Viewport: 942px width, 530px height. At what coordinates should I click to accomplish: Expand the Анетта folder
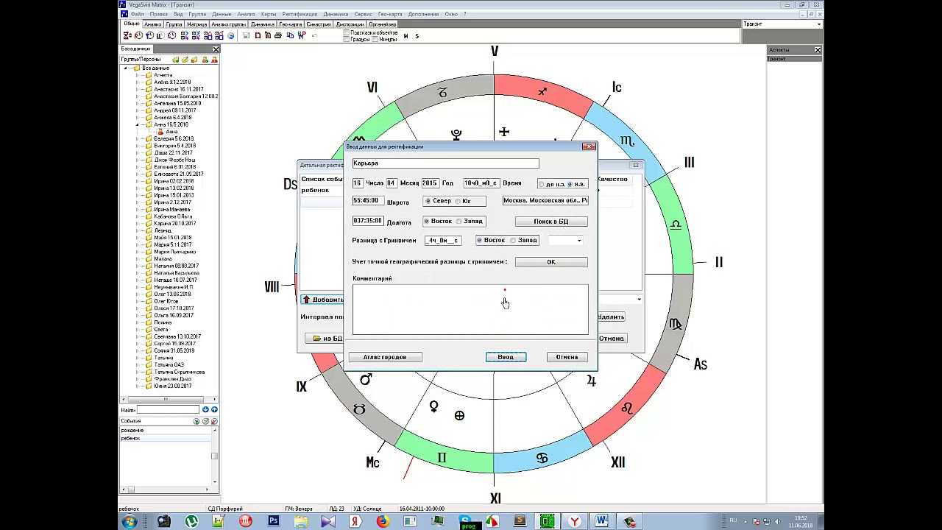pyautogui.click(x=137, y=75)
